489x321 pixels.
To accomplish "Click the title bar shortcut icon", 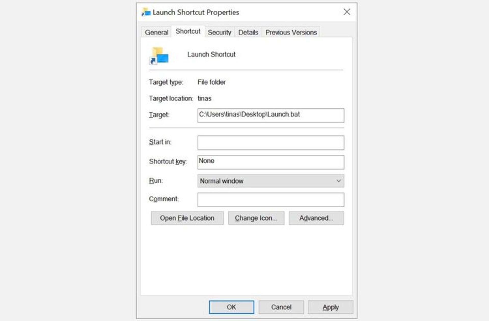I will [x=146, y=12].
